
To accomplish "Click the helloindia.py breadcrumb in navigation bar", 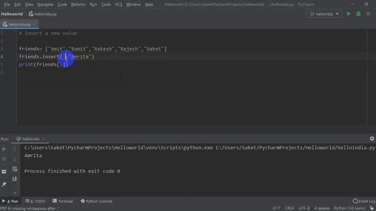I will click(43, 14).
